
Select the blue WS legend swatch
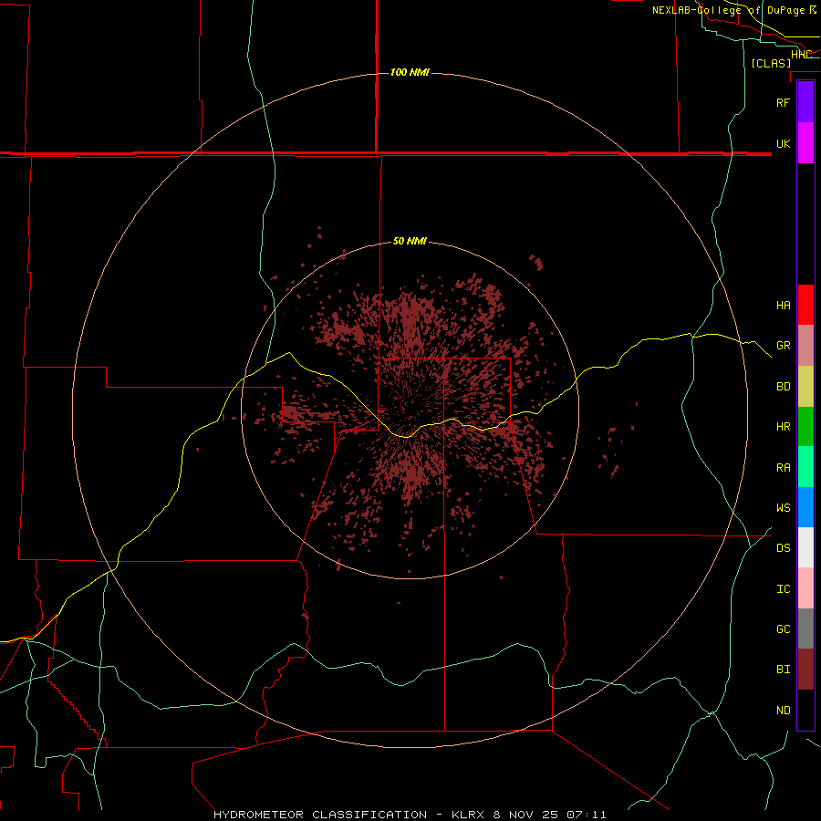coord(805,507)
